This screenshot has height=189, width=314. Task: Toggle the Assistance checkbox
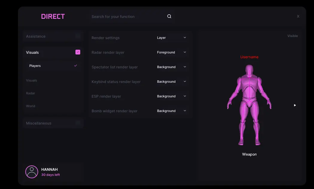click(78, 36)
